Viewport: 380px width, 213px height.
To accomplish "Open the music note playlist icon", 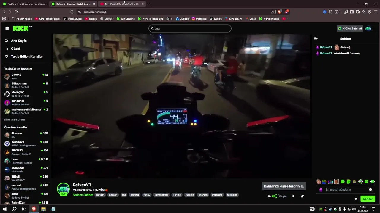I will (x=346, y=12).
